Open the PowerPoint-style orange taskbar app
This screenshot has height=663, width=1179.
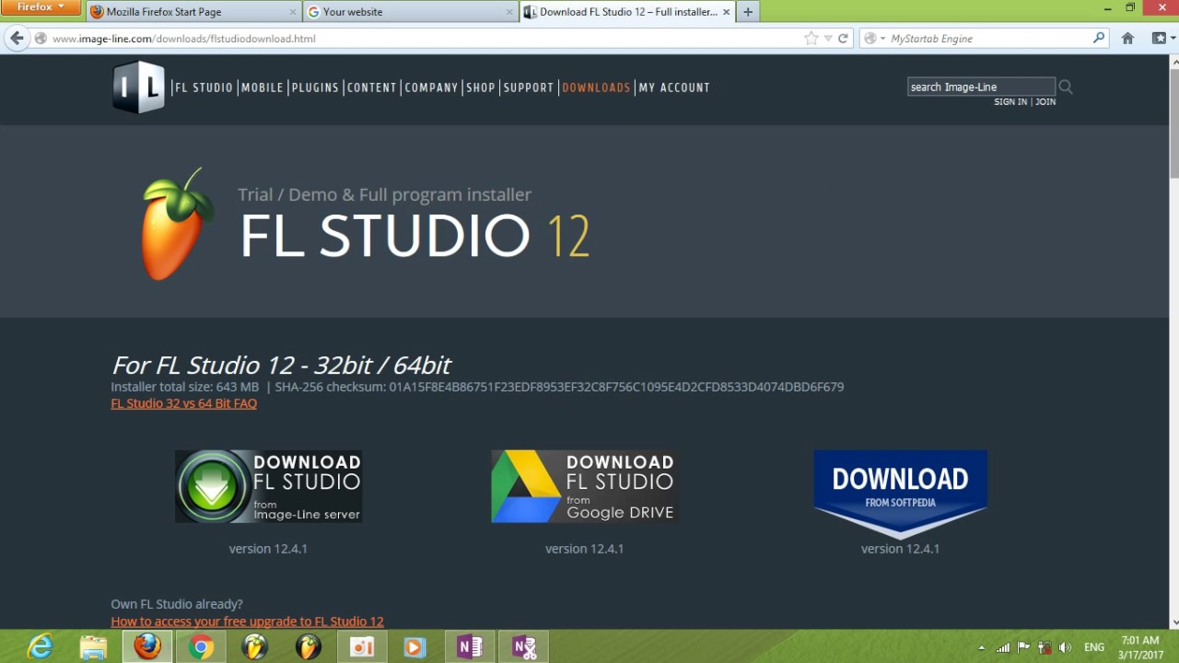(361, 647)
